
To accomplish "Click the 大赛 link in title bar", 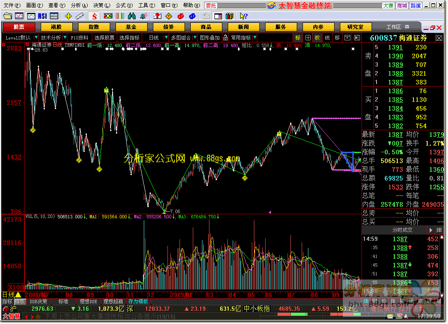I will [x=388, y=5].
